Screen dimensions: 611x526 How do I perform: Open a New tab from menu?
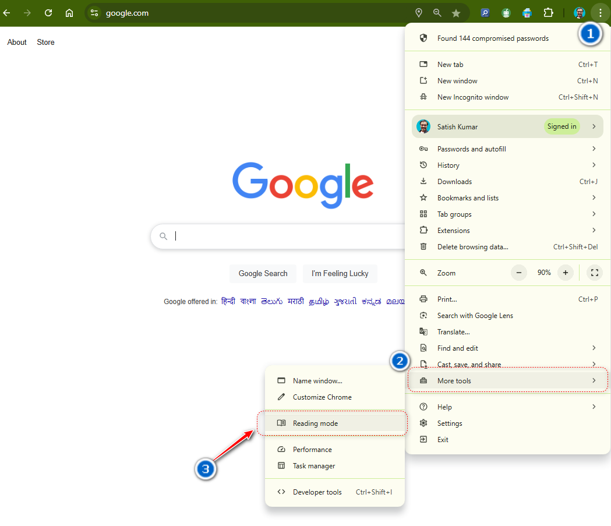coord(508,65)
